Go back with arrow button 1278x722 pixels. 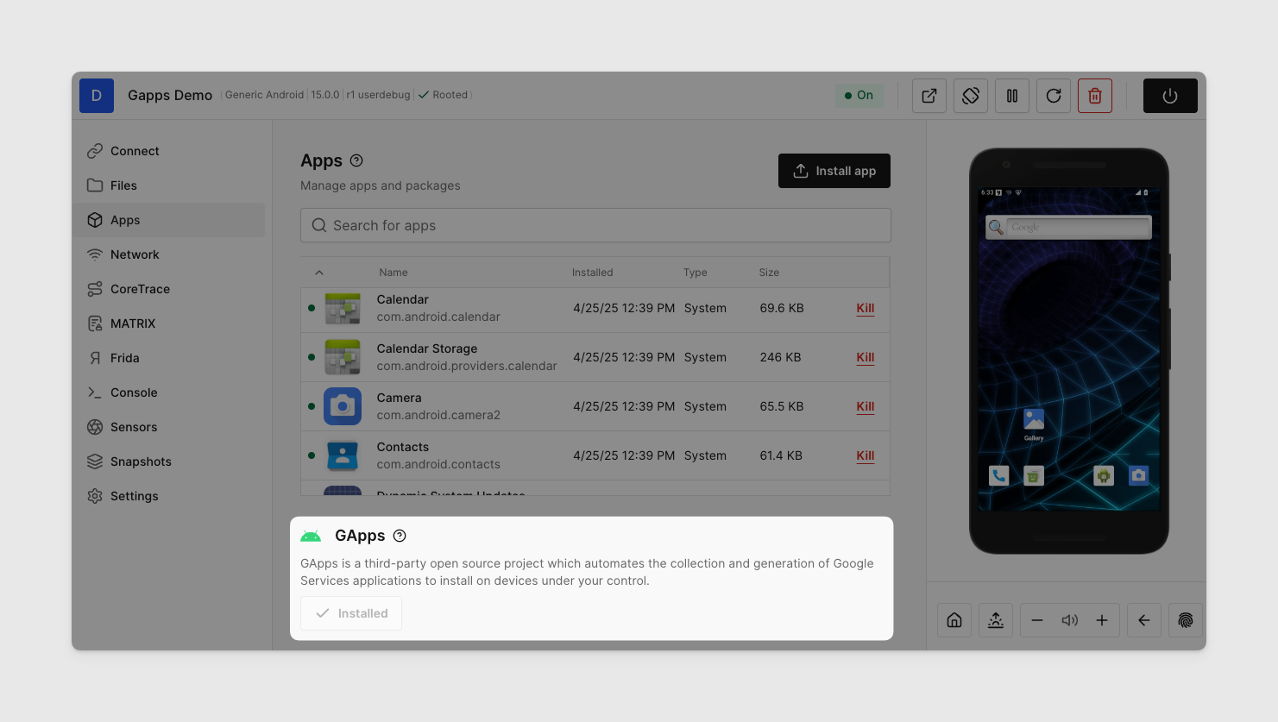(1144, 620)
